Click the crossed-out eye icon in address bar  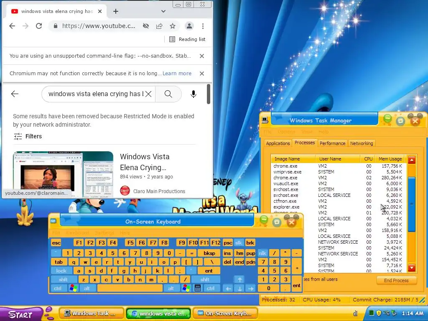click(x=146, y=26)
